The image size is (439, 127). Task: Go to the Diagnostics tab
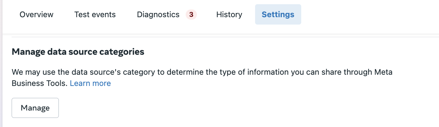167,14
